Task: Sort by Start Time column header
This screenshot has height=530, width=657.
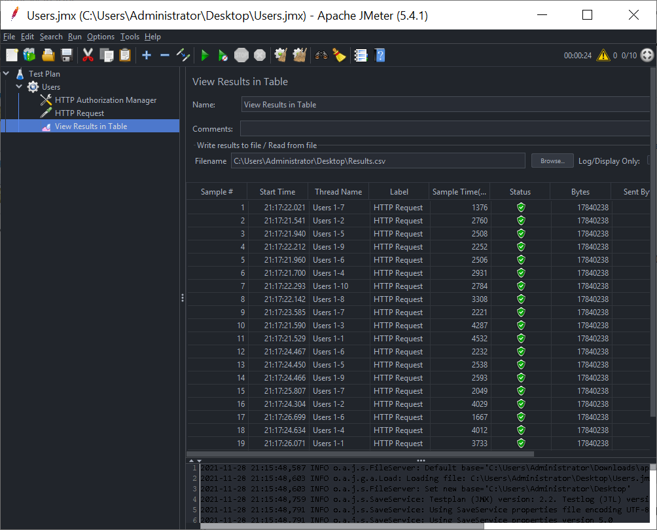Action: pos(277,192)
